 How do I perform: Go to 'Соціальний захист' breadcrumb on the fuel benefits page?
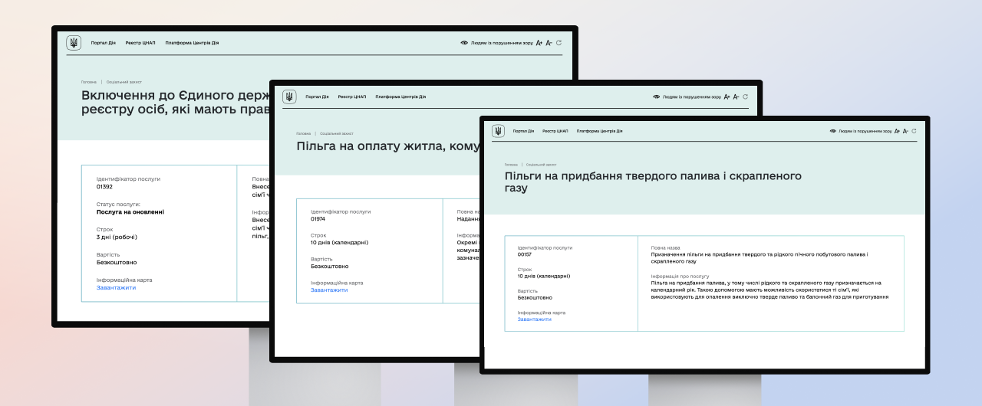pos(542,165)
